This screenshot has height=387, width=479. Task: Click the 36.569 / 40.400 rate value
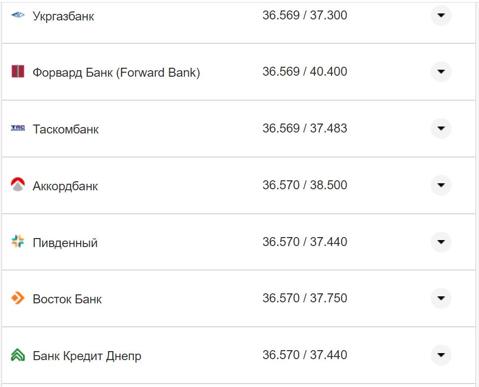(x=305, y=72)
